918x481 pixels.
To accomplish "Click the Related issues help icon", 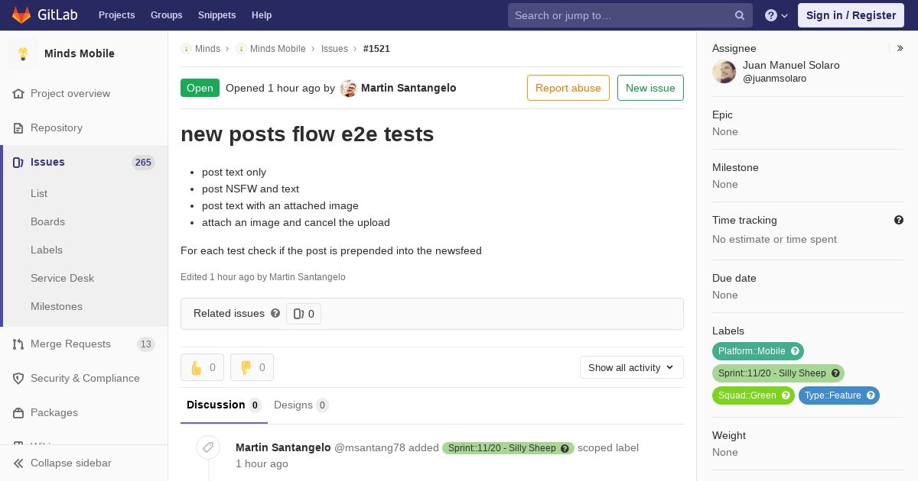I will pos(275,313).
